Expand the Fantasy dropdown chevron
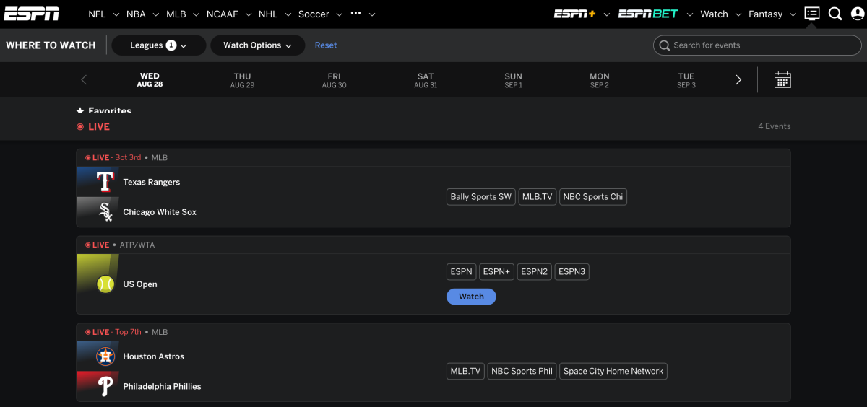This screenshot has width=867, height=407. coord(793,14)
